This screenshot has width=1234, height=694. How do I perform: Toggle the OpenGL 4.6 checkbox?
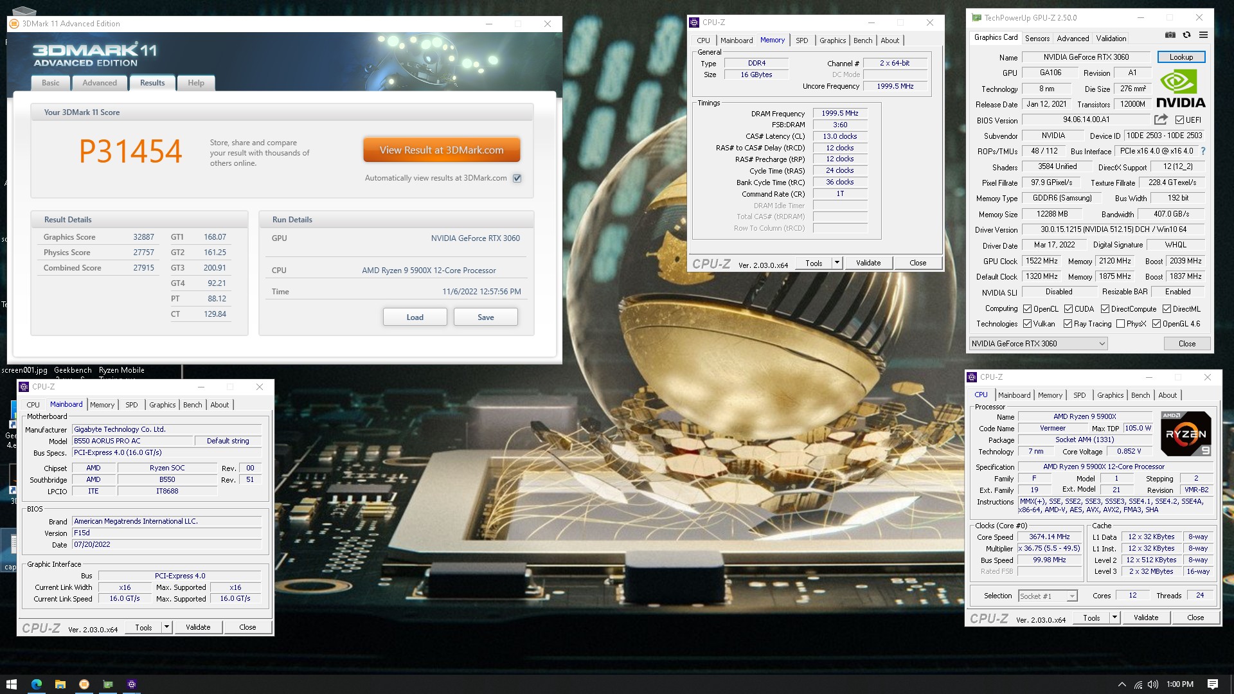(x=1156, y=324)
